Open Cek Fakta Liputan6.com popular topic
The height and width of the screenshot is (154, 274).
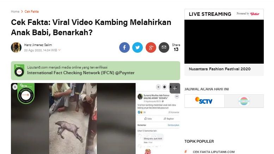coord(214,152)
